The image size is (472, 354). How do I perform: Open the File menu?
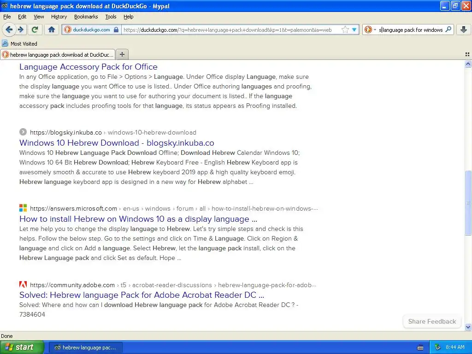(x=7, y=17)
